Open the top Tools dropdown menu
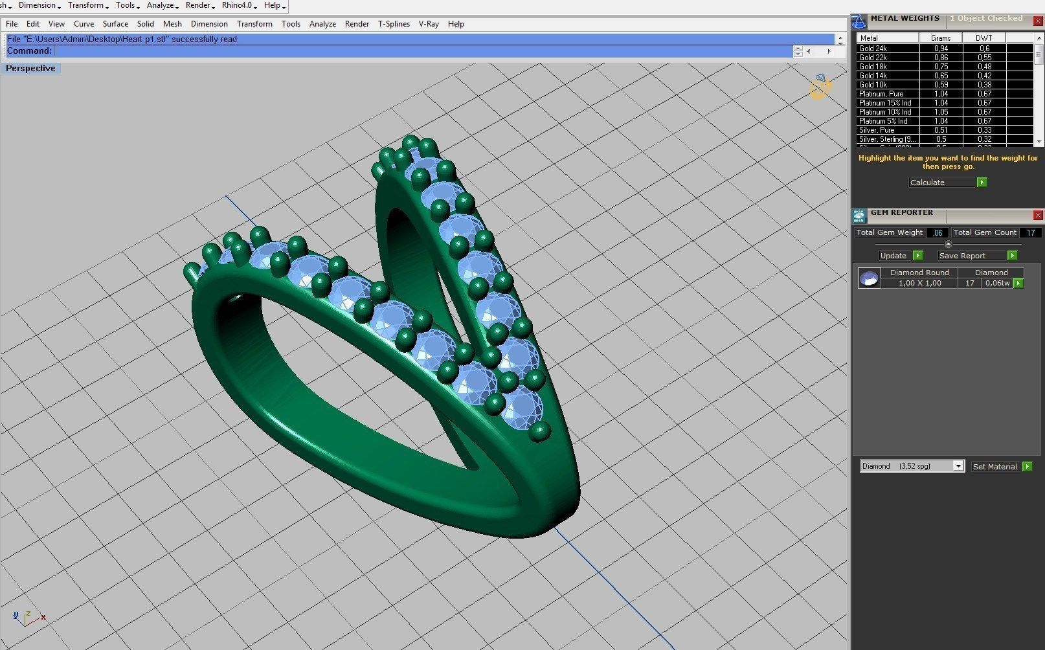The image size is (1045, 650). click(x=128, y=5)
